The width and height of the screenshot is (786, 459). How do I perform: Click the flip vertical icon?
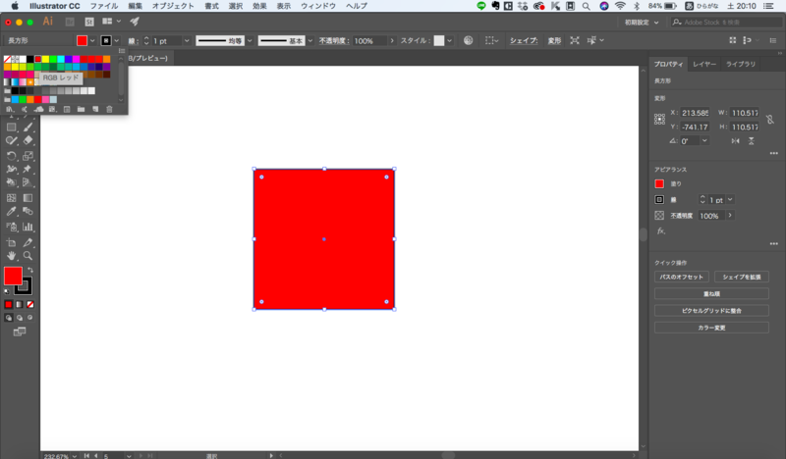[x=751, y=141]
